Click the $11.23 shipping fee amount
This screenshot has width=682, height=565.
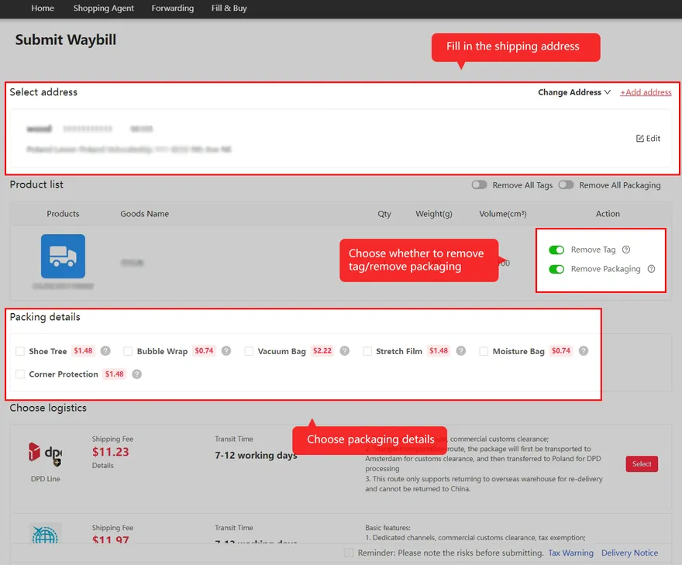pyautogui.click(x=111, y=452)
